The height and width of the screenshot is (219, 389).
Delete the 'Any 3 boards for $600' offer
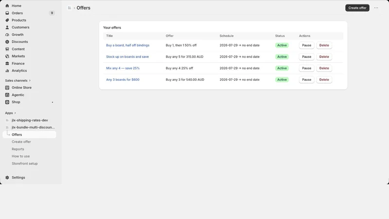point(324,79)
